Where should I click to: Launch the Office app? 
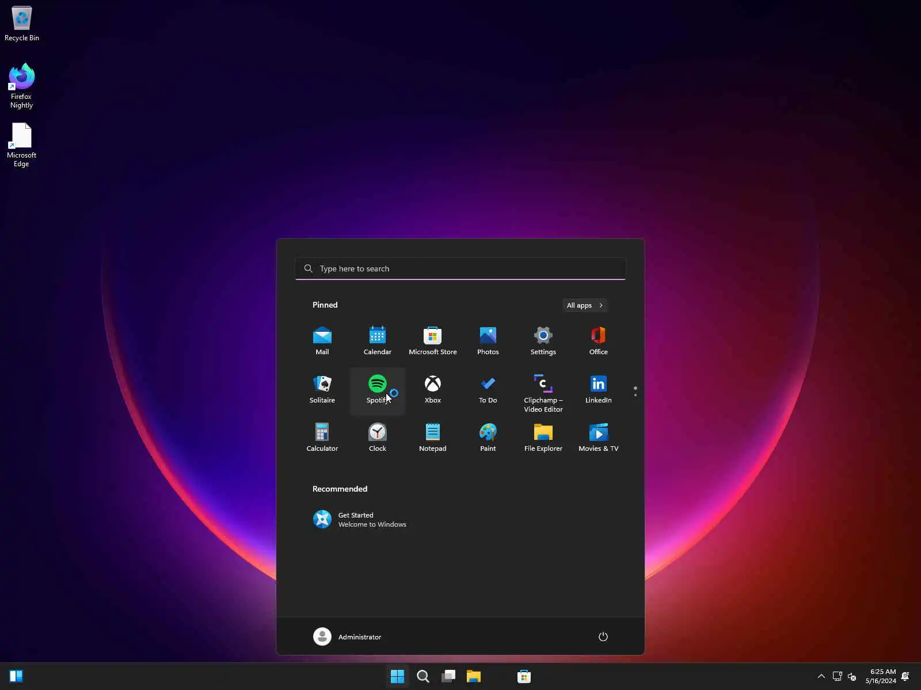pos(599,341)
